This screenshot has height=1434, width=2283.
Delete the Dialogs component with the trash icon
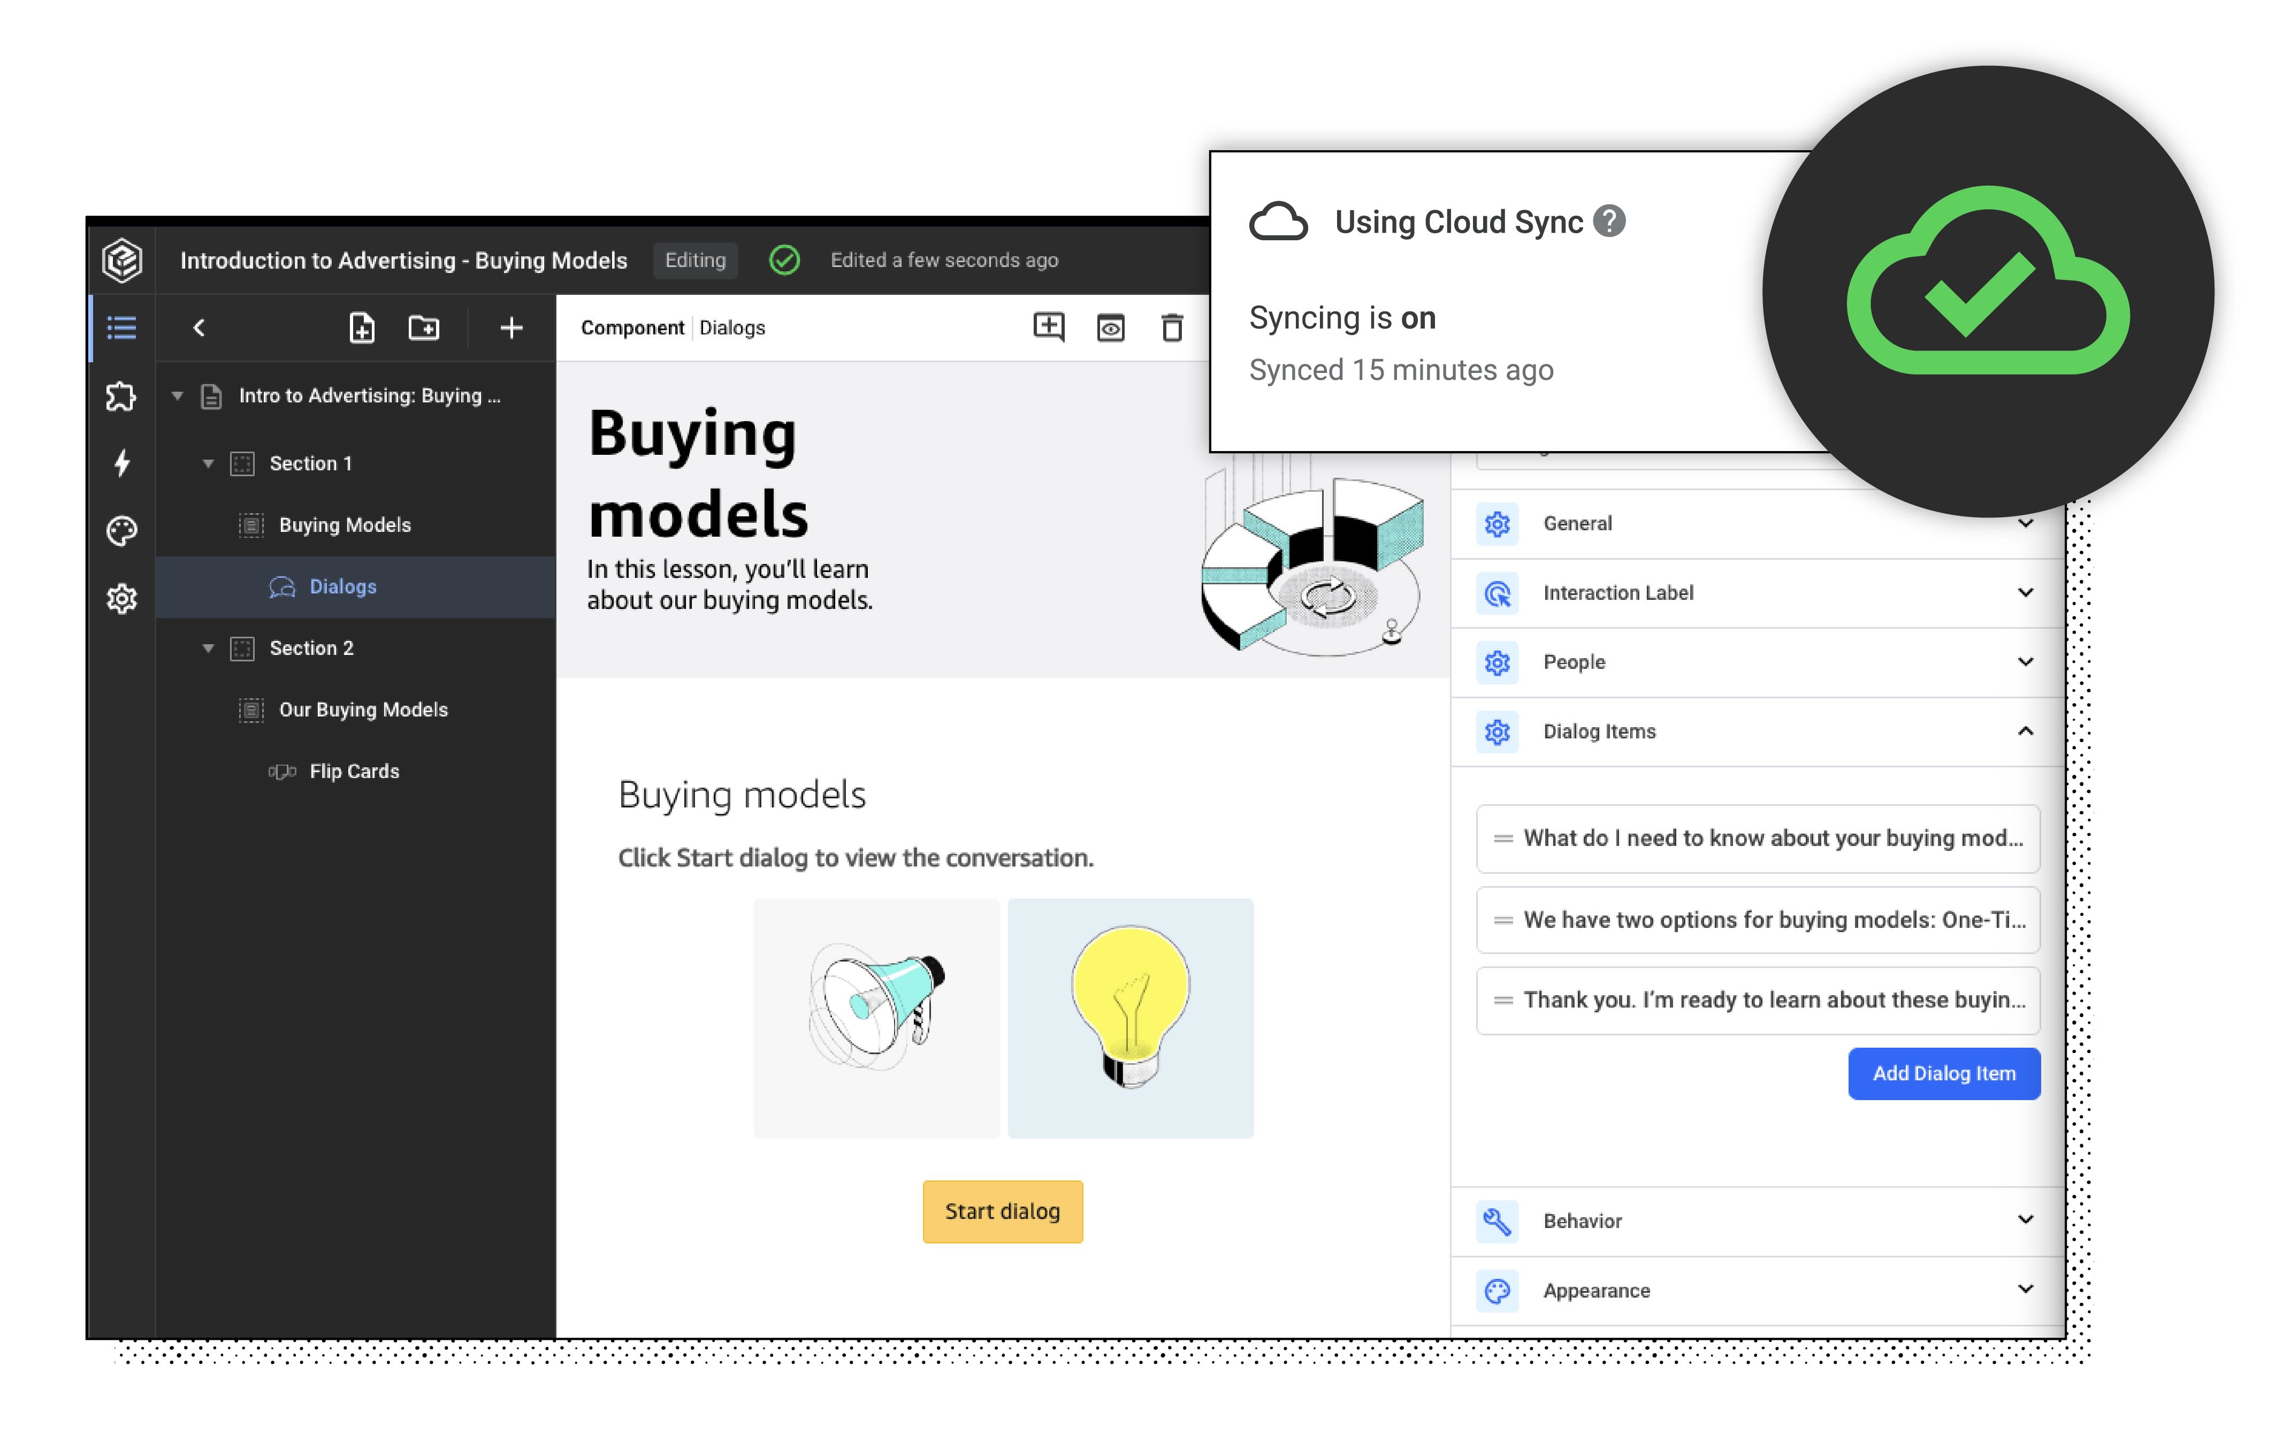[x=1173, y=327]
